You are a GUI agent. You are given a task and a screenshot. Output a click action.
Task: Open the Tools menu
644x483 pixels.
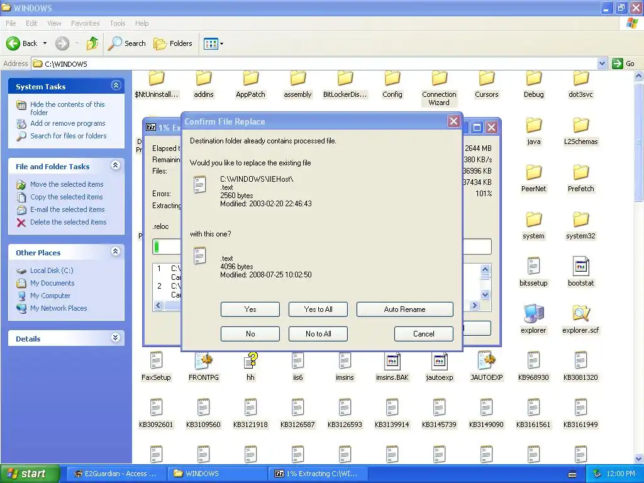coord(117,23)
